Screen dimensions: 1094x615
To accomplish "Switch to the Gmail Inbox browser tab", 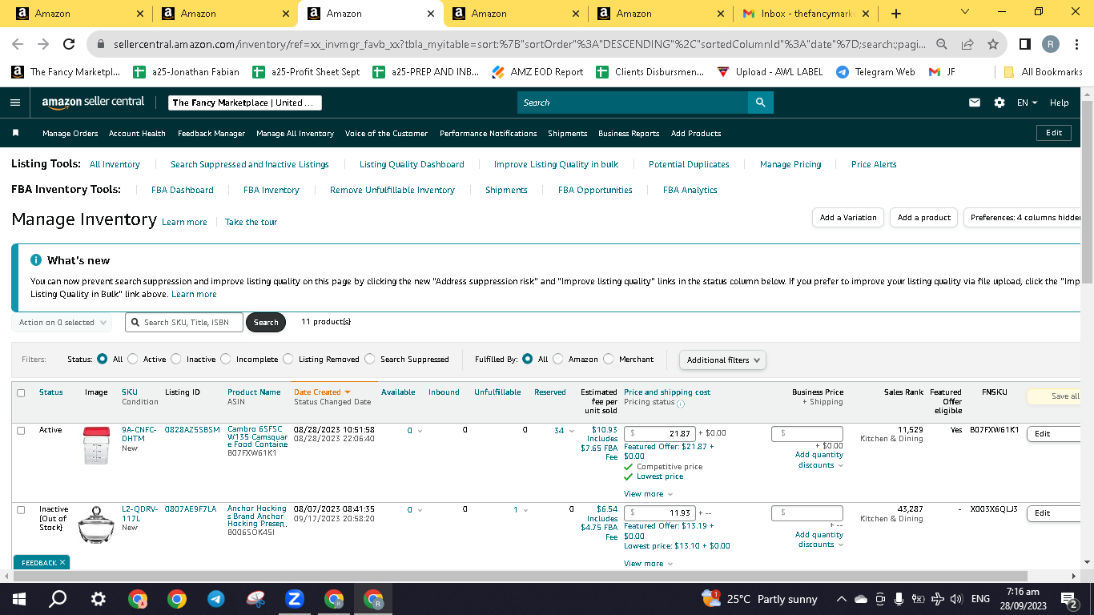I will (806, 14).
